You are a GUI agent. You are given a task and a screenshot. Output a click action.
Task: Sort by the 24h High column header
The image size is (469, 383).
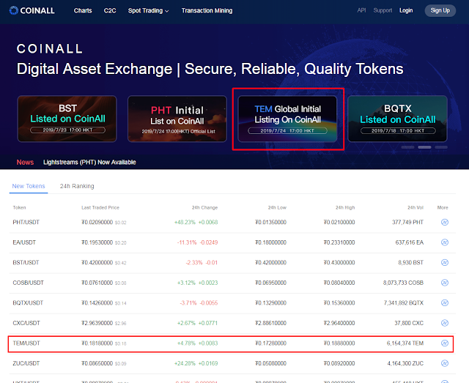tap(345, 207)
